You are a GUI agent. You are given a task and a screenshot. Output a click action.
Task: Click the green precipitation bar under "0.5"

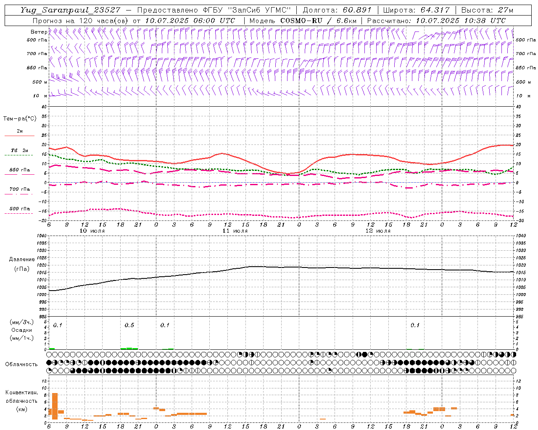click(x=129, y=348)
